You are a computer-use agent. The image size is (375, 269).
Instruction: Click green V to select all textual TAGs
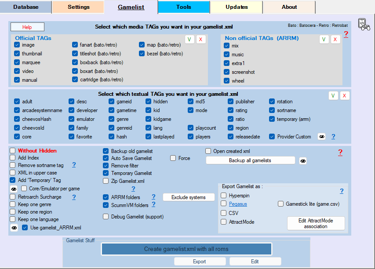coord(333,96)
